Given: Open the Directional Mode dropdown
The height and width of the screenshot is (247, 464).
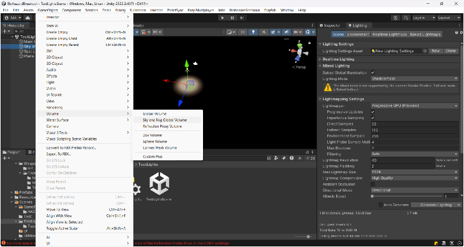Looking at the screenshot, I should [x=415, y=190].
